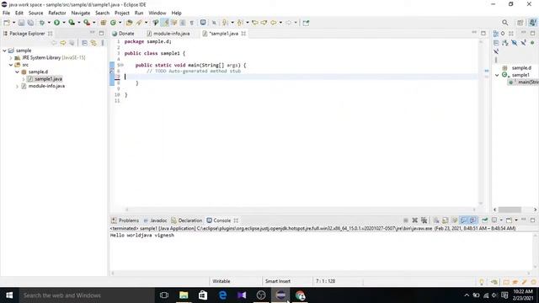The width and height of the screenshot is (539, 303).
Task: Click the Run External Tools icon
Action: point(87,23)
